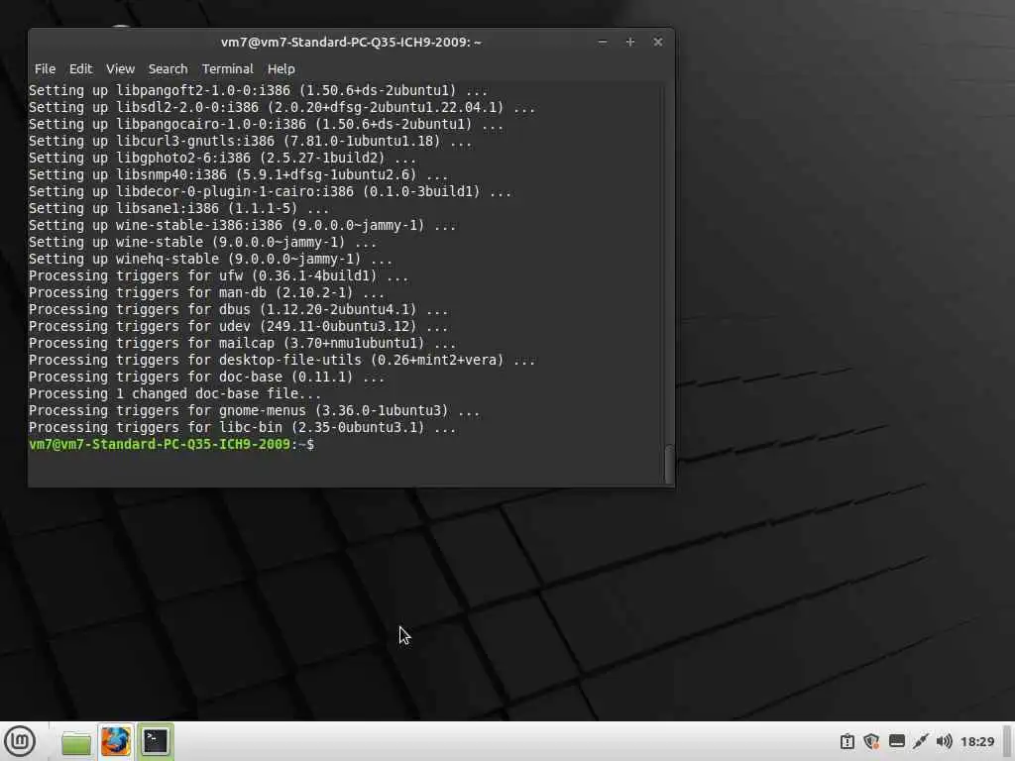Click the line 'Setting up libgphoto2-6:i386'

[x=222, y=158]
